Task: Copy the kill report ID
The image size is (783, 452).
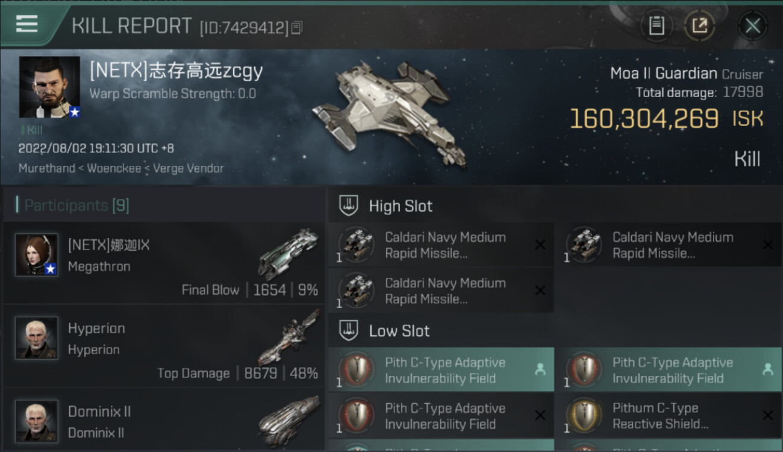Action: (296, 28)
